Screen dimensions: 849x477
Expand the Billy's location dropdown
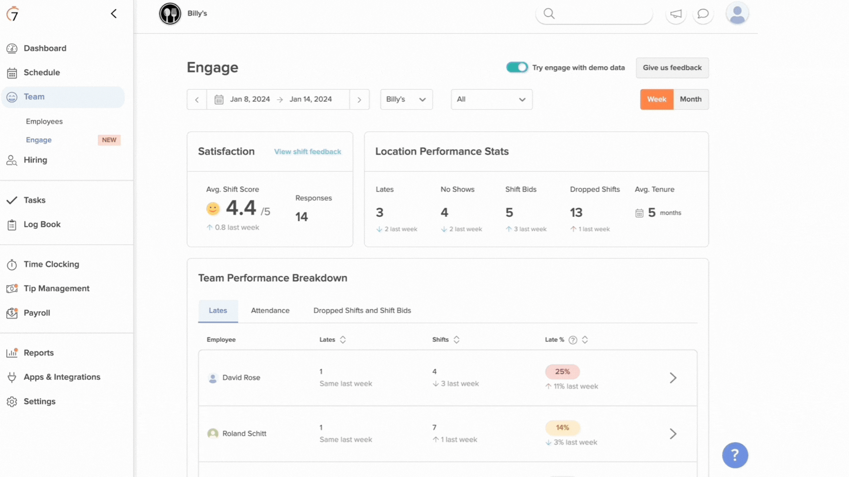click(x=406, y=99)
